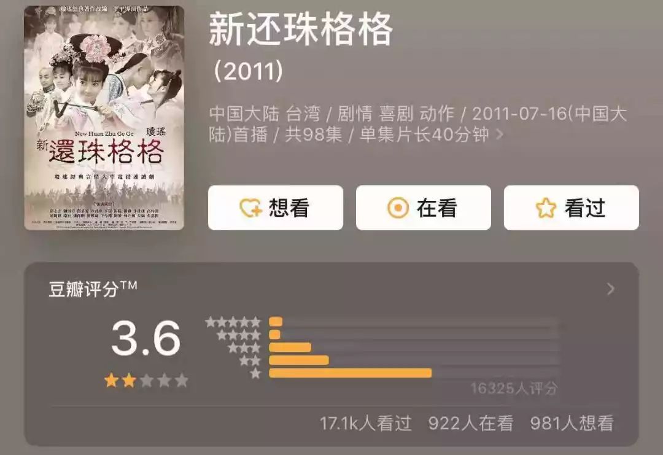View 17.1k人看过 list
The width and height of the screenshot is (663, 455).
pos(366,423)
